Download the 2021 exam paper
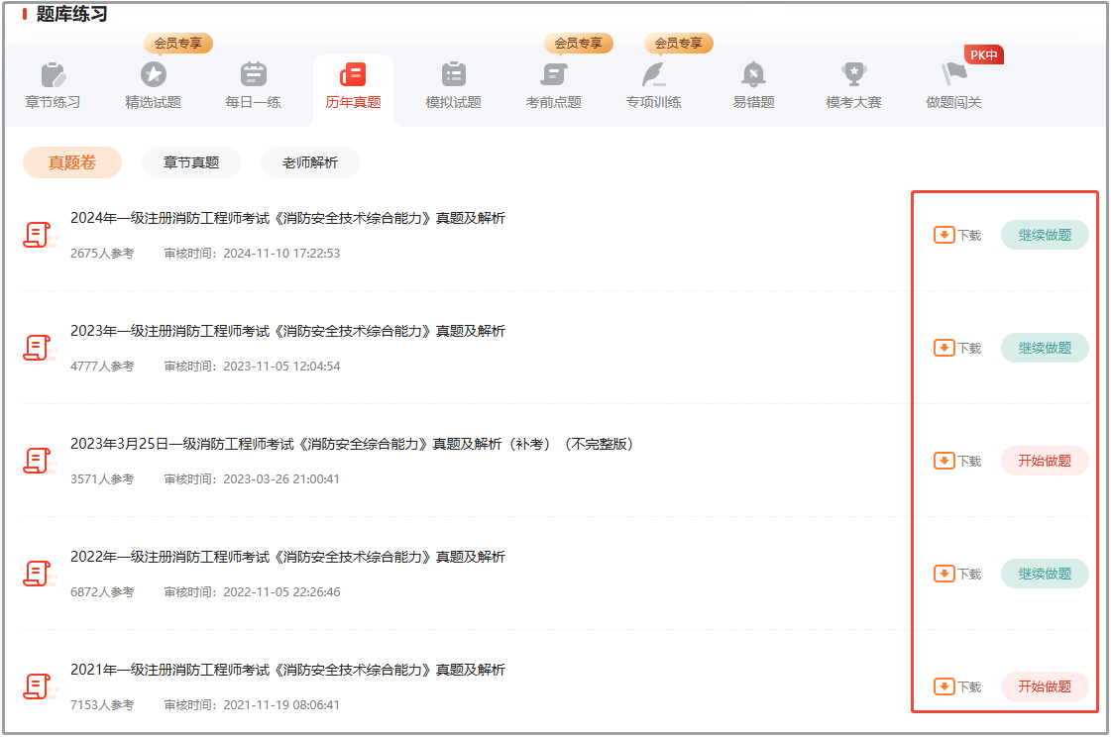 tap(957, 686)
